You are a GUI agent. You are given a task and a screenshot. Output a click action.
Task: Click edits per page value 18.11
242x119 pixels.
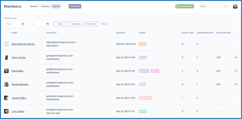(218, 84)
